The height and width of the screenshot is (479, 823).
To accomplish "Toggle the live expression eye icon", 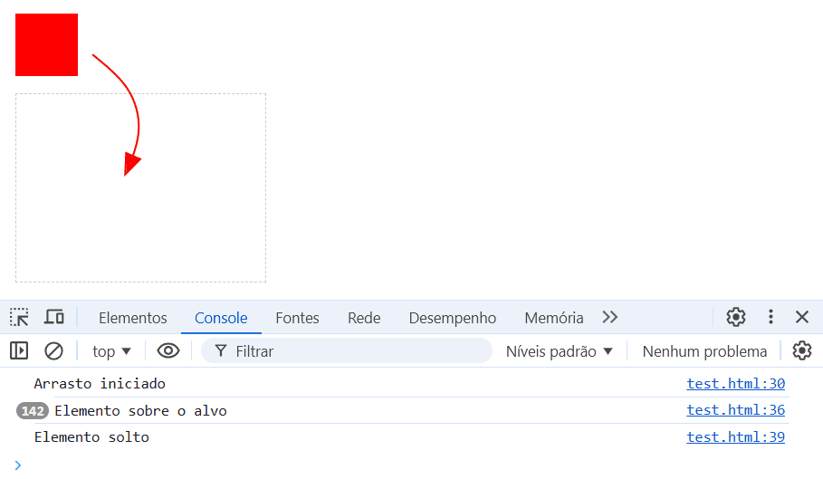I will click(168, 351).
